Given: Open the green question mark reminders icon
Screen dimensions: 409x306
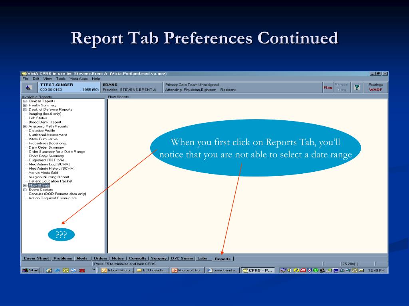Looking at the screenshot, I should click(357, 87).
